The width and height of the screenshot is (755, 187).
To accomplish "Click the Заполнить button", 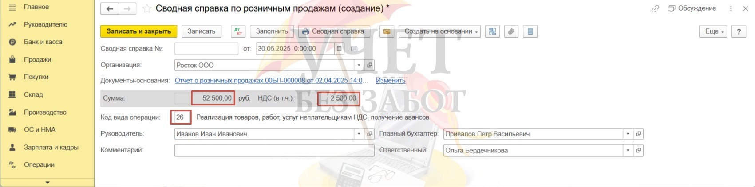I will click(272, 31).
